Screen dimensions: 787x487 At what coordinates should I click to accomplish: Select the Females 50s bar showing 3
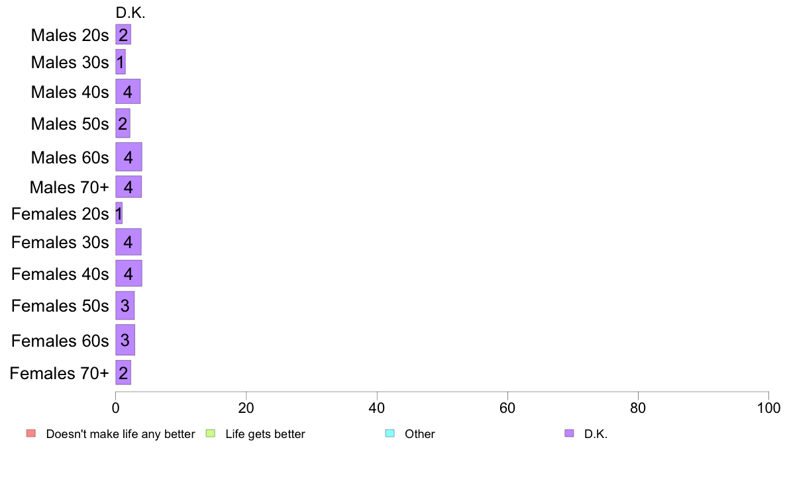(125, 306)
